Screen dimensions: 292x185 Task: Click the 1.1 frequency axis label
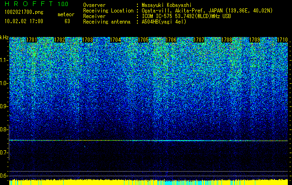pyautogui.click(x=4, y=60)
